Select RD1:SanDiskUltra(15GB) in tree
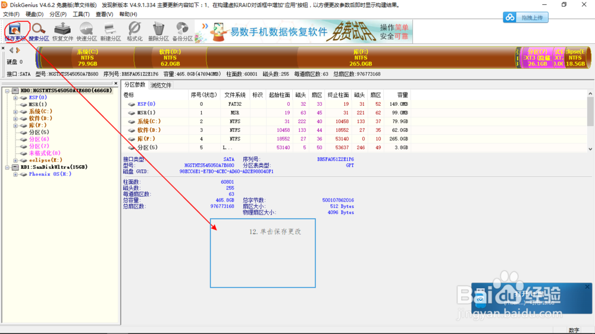 [x=54, y=167]
